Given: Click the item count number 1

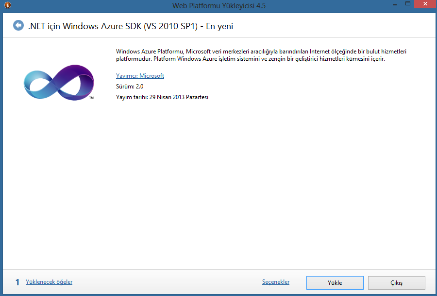Looking at the screenshot, I should pyautogui.click(x=17, y=282).
